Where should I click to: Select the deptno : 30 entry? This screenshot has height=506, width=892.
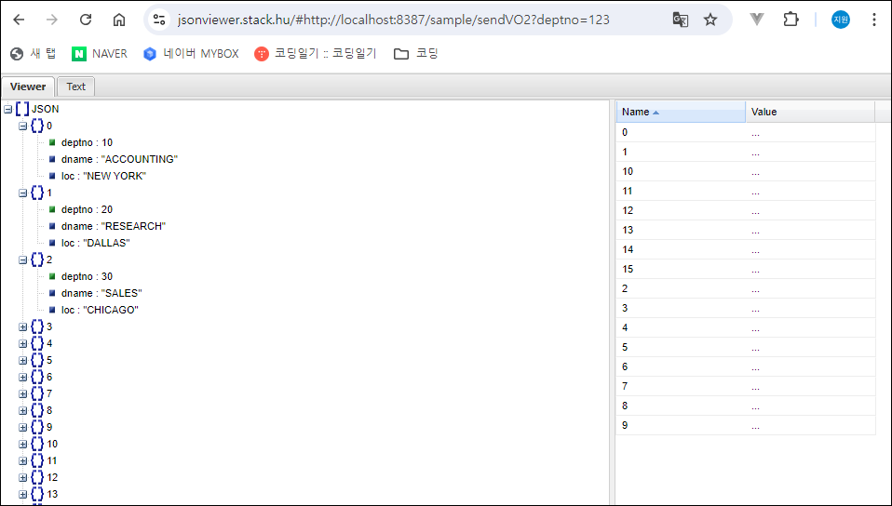click(87, 277)
